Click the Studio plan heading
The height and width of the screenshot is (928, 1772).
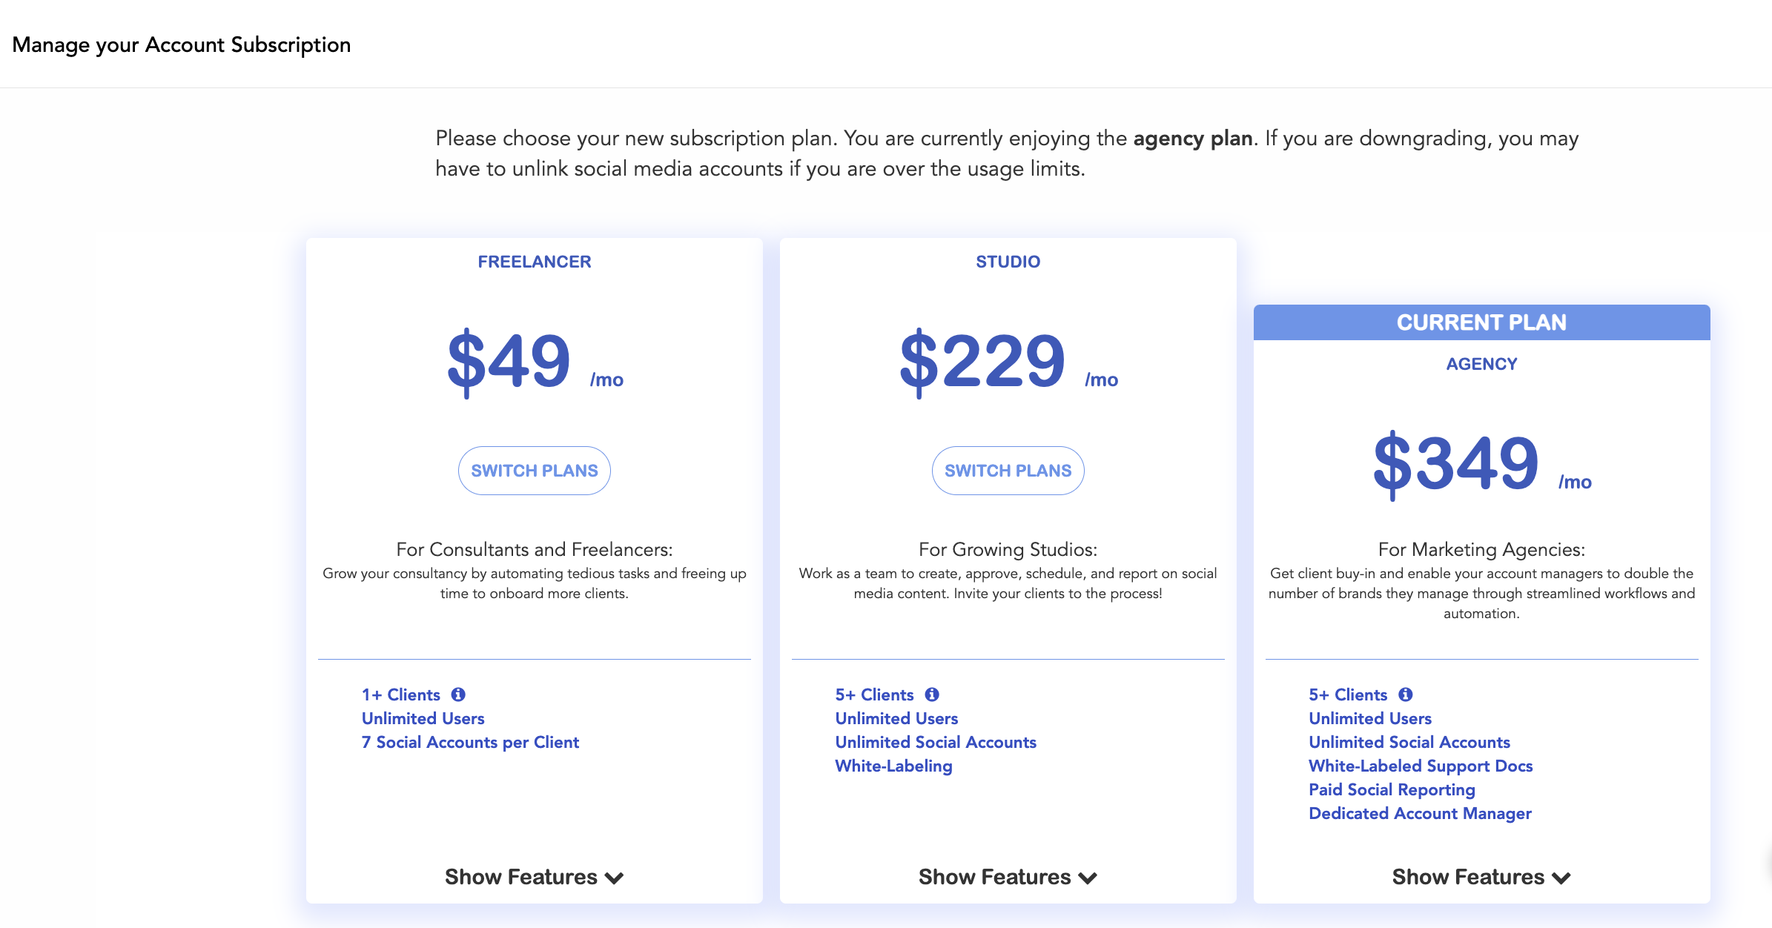click(x=1008, y=262)
